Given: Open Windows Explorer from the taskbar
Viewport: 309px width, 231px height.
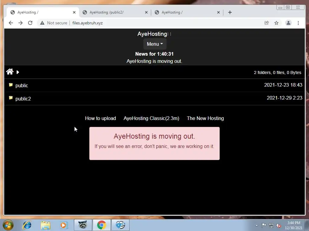Looking at the screenshot, I should point(46,225).
